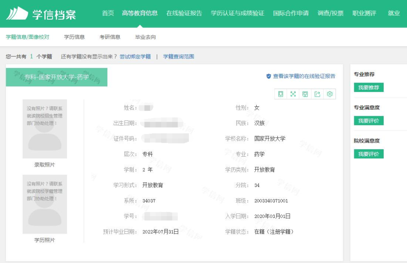The image size is (407, 263).
Task: Click the 录取照片 placeholder image
Action: coord(45,129)
